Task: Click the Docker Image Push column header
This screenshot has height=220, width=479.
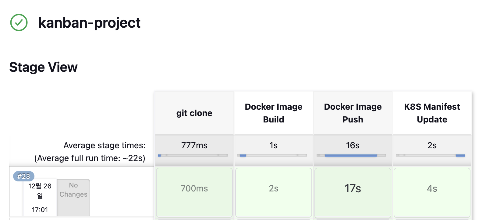Action: [x=353, y=113]
